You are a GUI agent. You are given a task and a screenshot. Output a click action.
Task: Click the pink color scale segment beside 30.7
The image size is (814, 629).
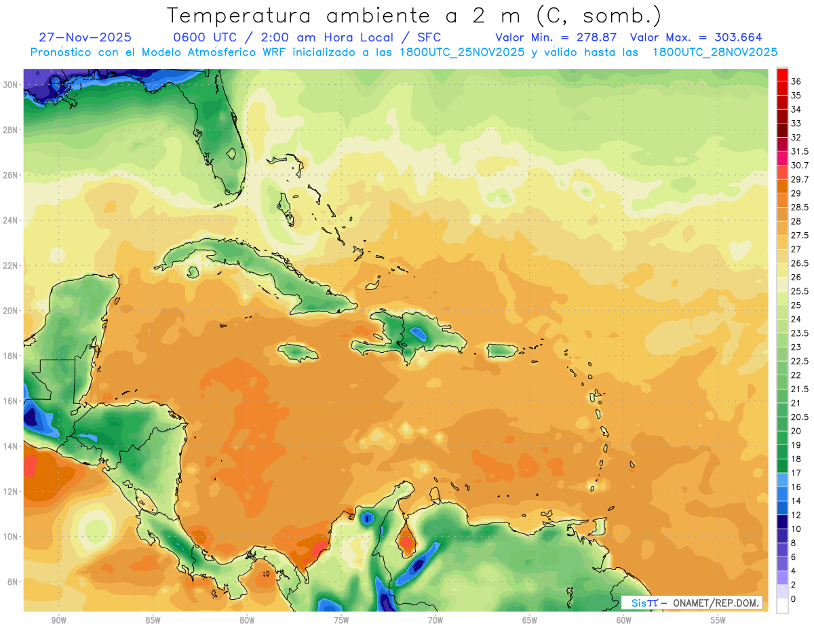(x=782, y=158)
